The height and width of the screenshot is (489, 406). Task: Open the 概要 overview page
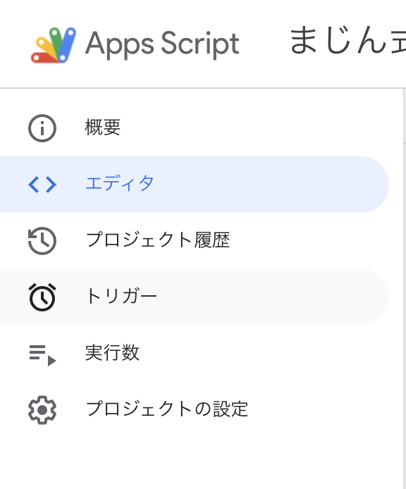click(103, 128)
